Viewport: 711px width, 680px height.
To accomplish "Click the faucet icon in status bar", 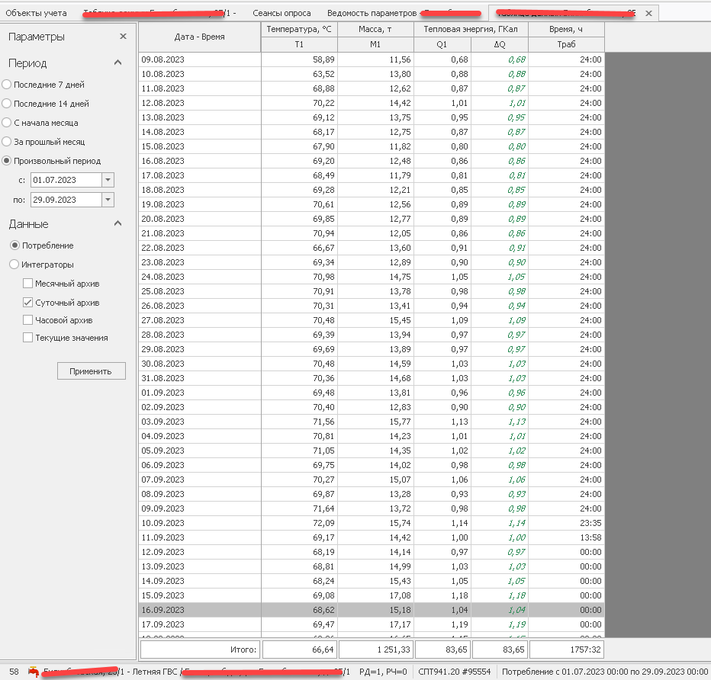I will coord(33,672).
